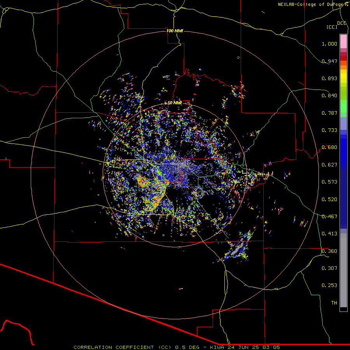Image resolution: width=350 pixels, height=350 pixels.
Task: Click the black radar site marker at center
Action: (x=175, y=175)
